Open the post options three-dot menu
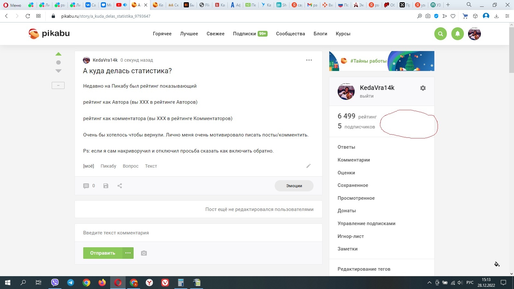The height and width of the screenshot is (289, 514). 309,60
